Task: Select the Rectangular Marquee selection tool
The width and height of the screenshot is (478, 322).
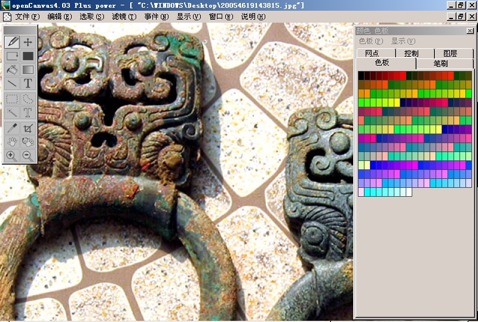Action: [x=12, y=99]
